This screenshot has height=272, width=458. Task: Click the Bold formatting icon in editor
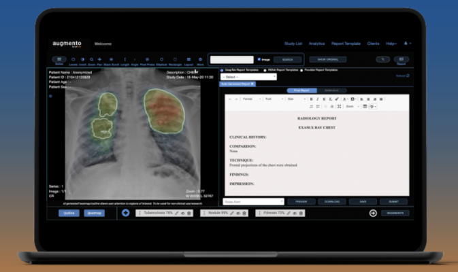click(x=311, y=99)
